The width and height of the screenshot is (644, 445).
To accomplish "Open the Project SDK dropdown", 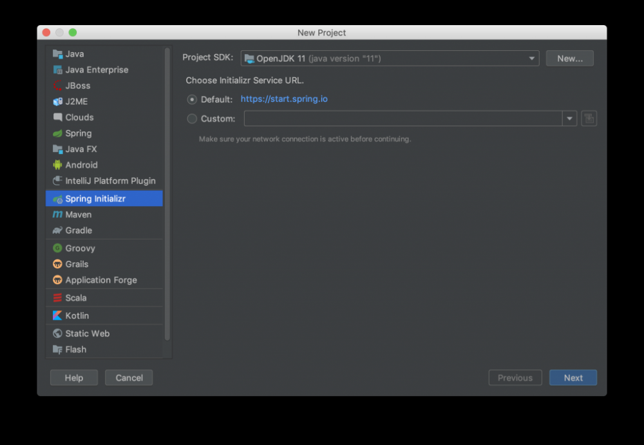I will pyautogui.click(x=390, y=59).
